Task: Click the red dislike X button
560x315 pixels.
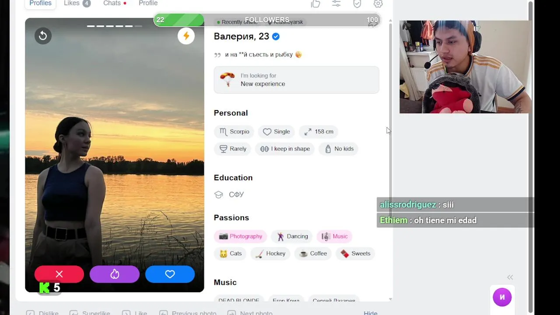Action: (x=59, y=274)
